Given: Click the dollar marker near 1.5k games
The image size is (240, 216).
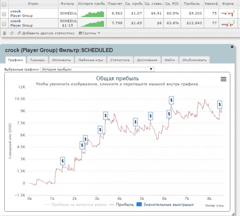Looking at the screenshot, I should (x=62, y=161).
